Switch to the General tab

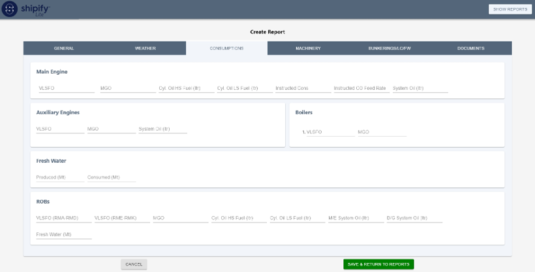(64, 48)
